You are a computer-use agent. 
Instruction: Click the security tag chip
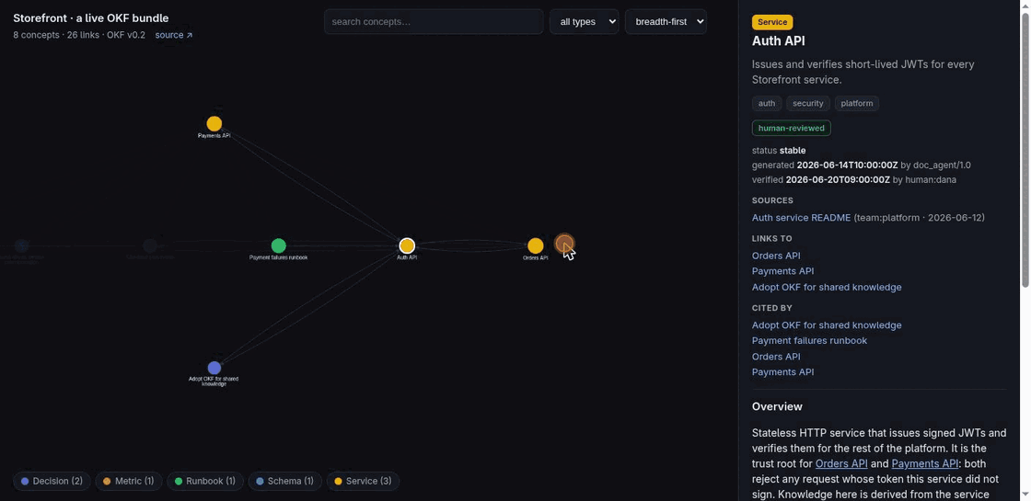[808, 103]
